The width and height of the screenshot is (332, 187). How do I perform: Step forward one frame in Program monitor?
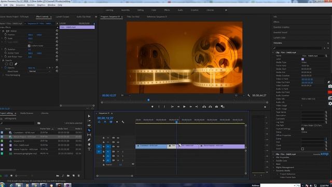(190, 106)
